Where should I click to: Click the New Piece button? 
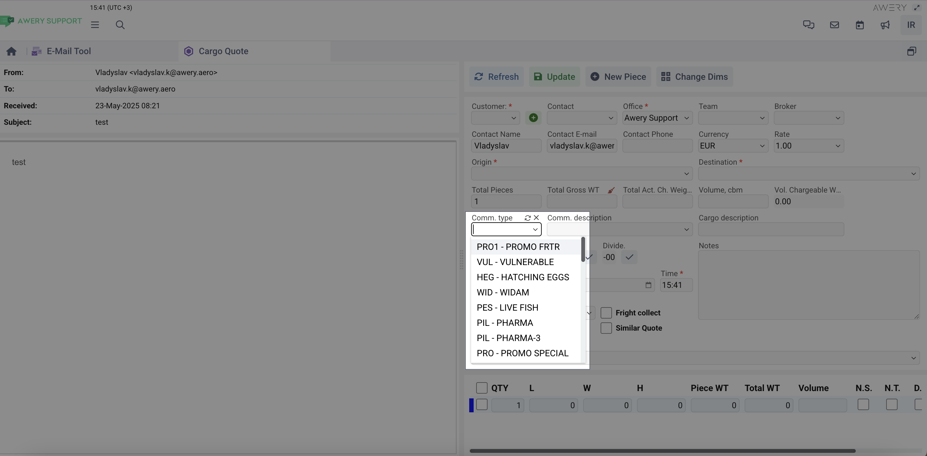tap(618, 77)
